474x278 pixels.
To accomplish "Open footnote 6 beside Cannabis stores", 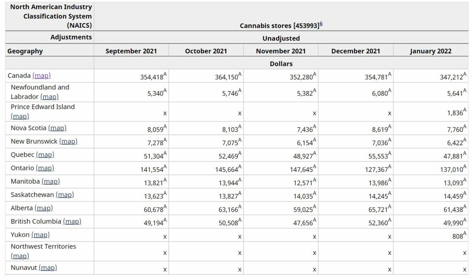I will tap(321, 24).
